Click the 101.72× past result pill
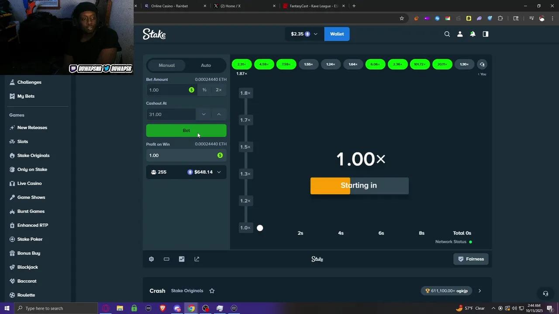The image size is (559, 314). [x=420, y=65]
